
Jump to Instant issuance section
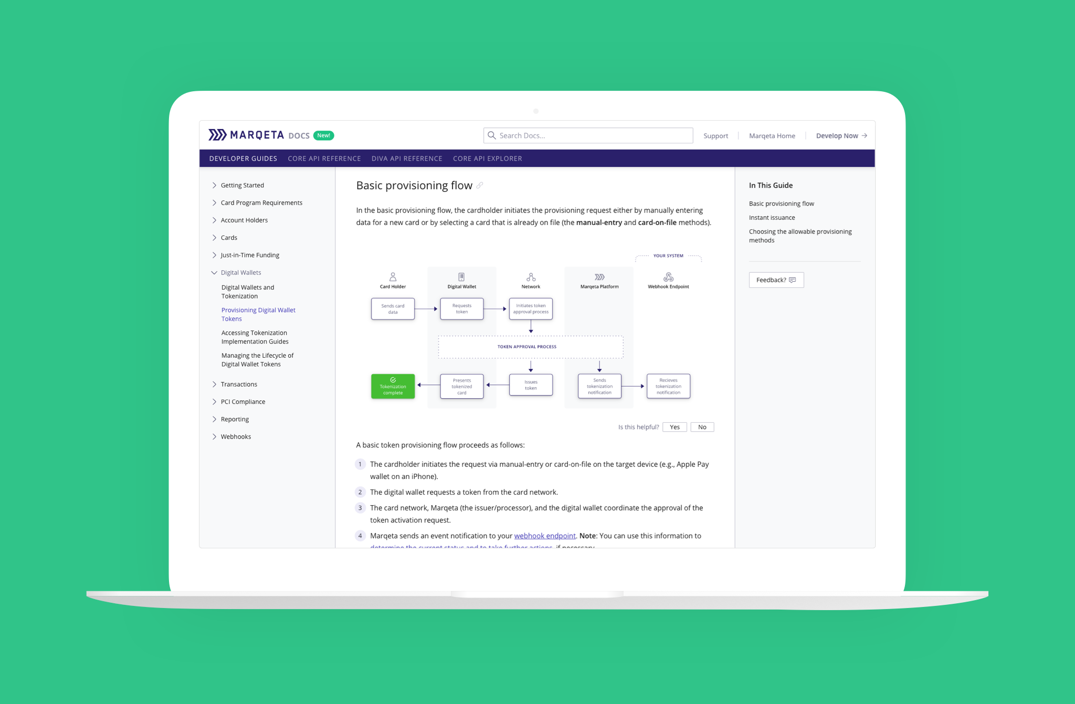(772, 217)
